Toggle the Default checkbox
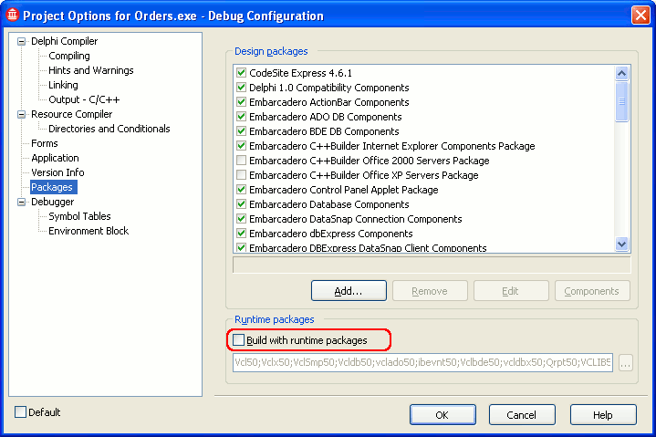Viewport: 656px width, 437px height. (x=21, y=412)
